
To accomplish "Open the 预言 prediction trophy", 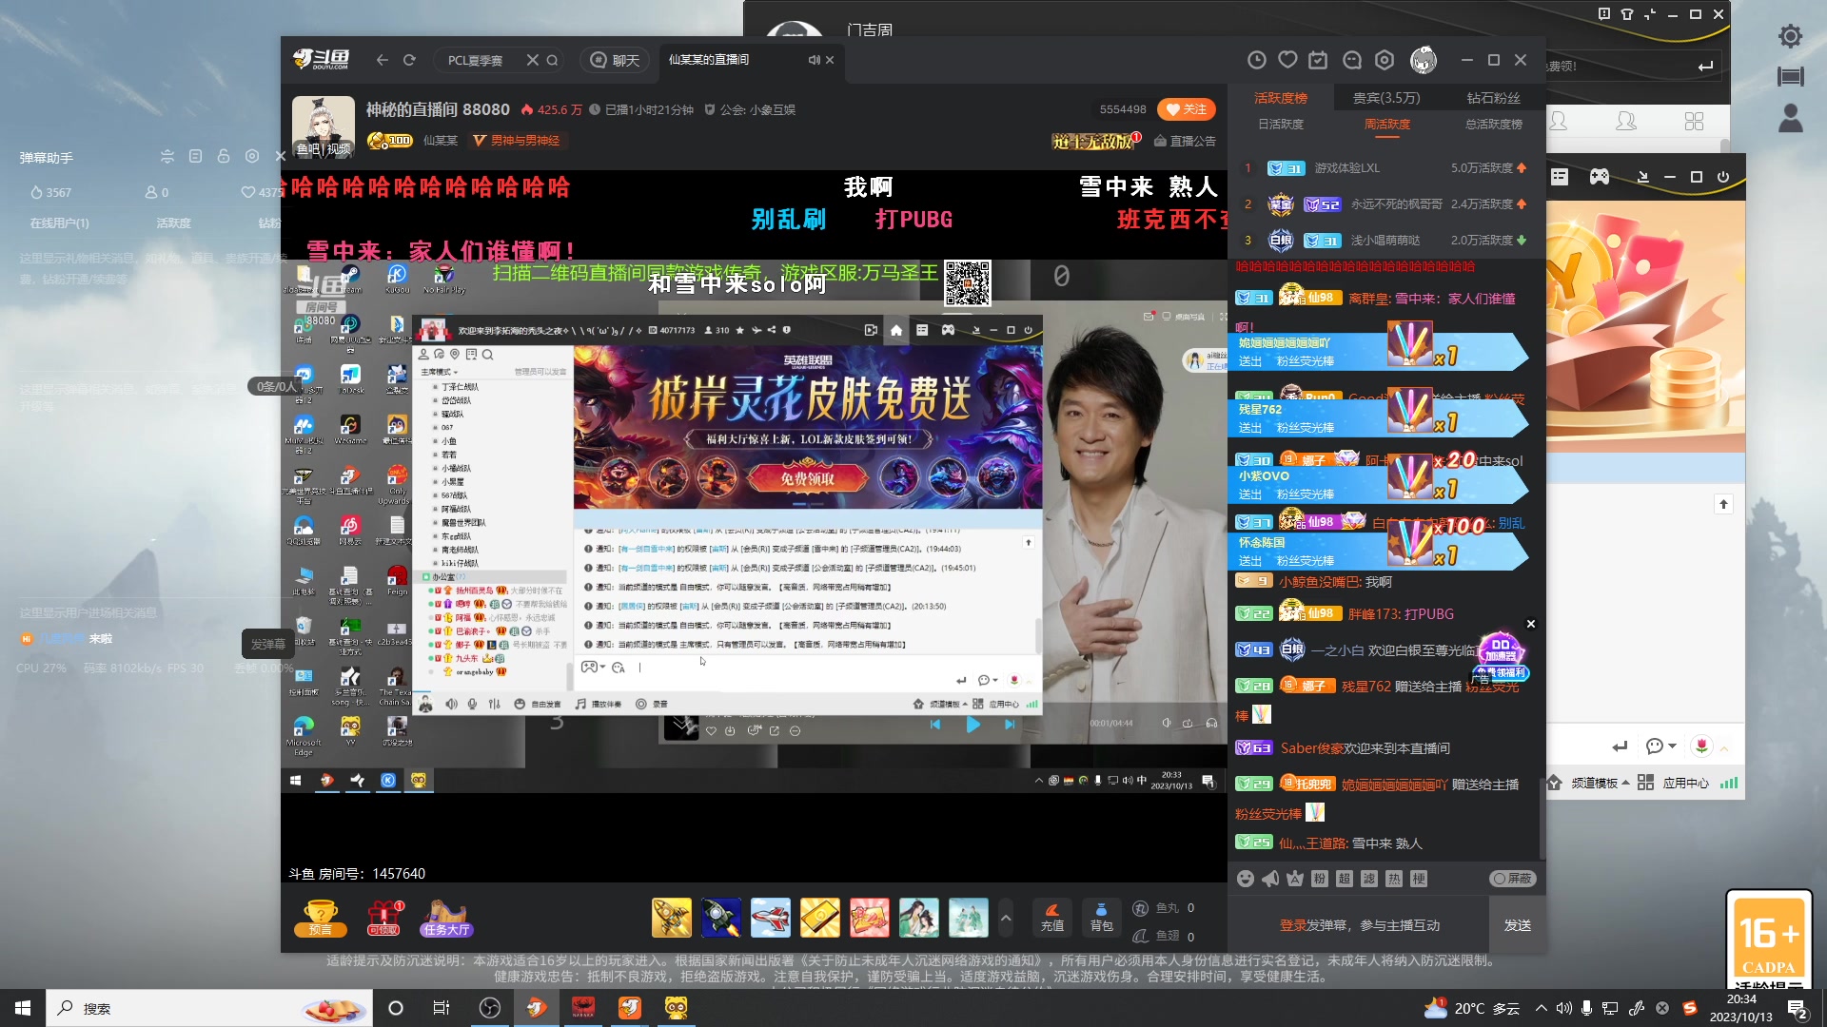I will (x=321, y=918).
